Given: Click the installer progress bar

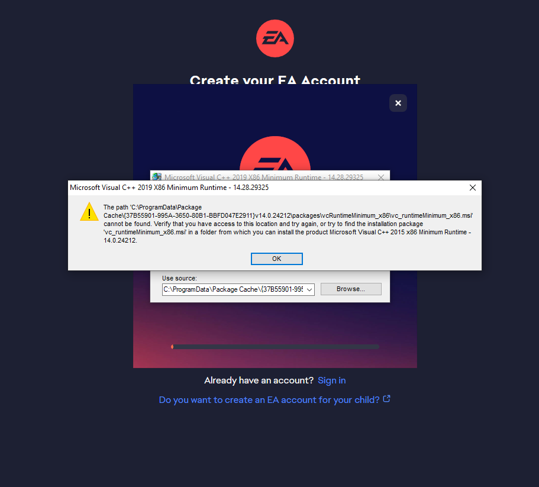Looking at the screenshot, I should 275,347.
